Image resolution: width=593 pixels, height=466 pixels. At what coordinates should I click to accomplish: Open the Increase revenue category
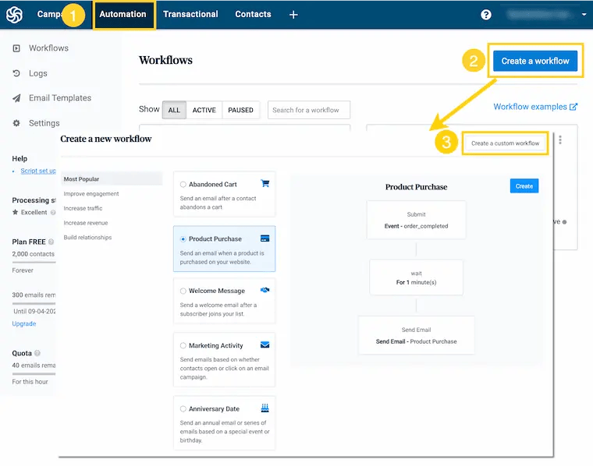click(x=86, y=223)
